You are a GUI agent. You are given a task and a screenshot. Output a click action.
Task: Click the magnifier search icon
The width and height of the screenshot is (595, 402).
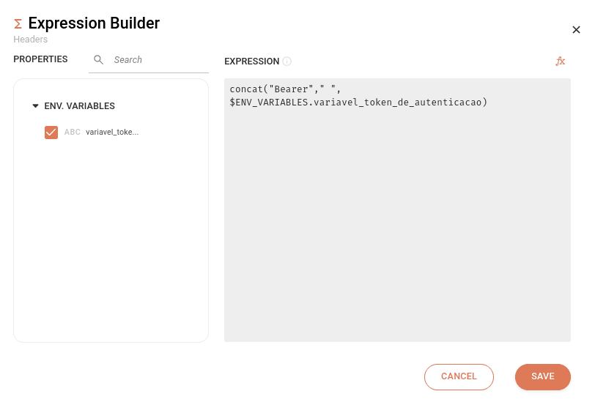click(98, 60)
